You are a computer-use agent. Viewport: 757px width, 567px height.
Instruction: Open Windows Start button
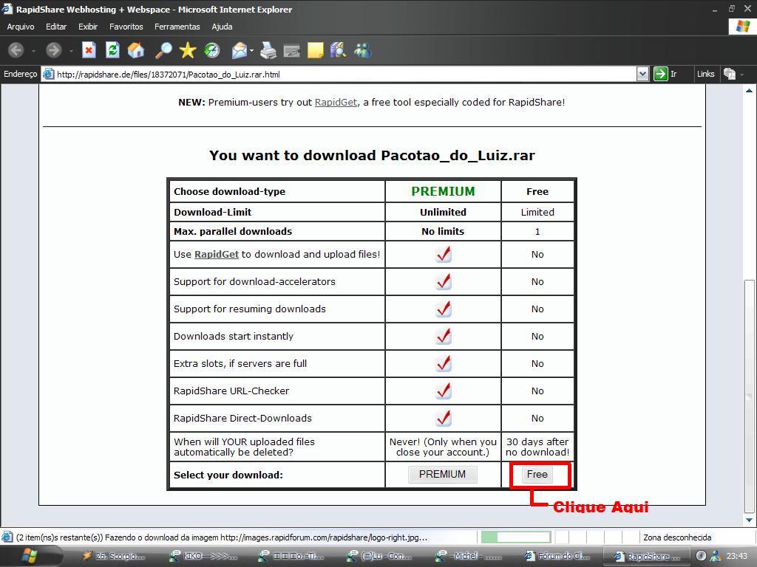pyautogui.click(x=29, y=556)
